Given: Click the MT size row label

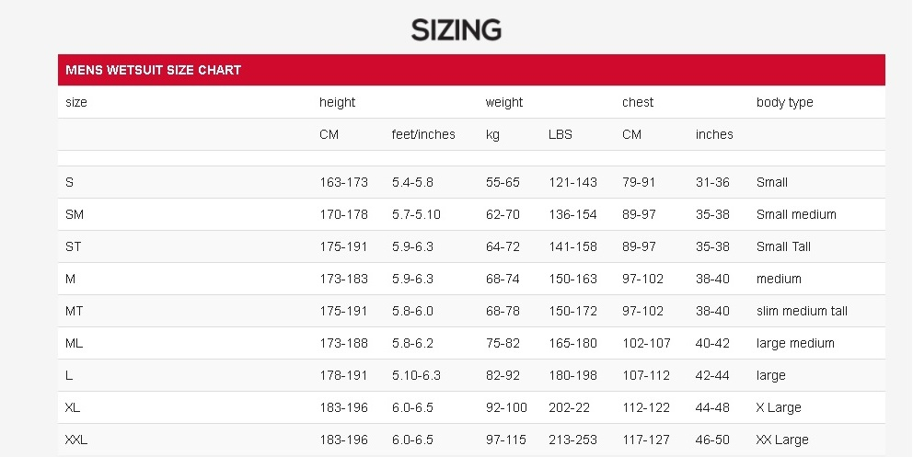Looking at the screenshot, I should click(74, 311).
